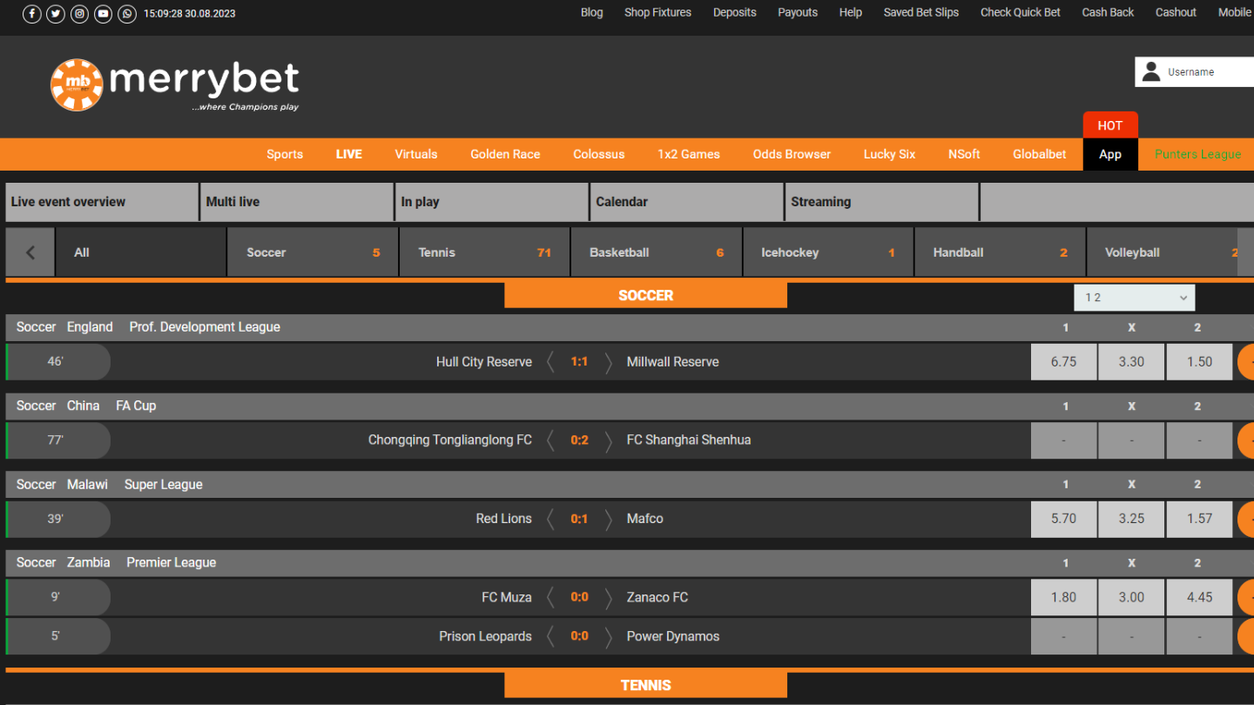Bet on Mafco at 1.57
This screenshot has width=1254, height=705.
click(1199, 519)
